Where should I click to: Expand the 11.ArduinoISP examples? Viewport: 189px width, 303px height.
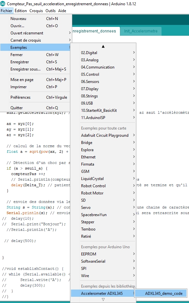[103, 118]
